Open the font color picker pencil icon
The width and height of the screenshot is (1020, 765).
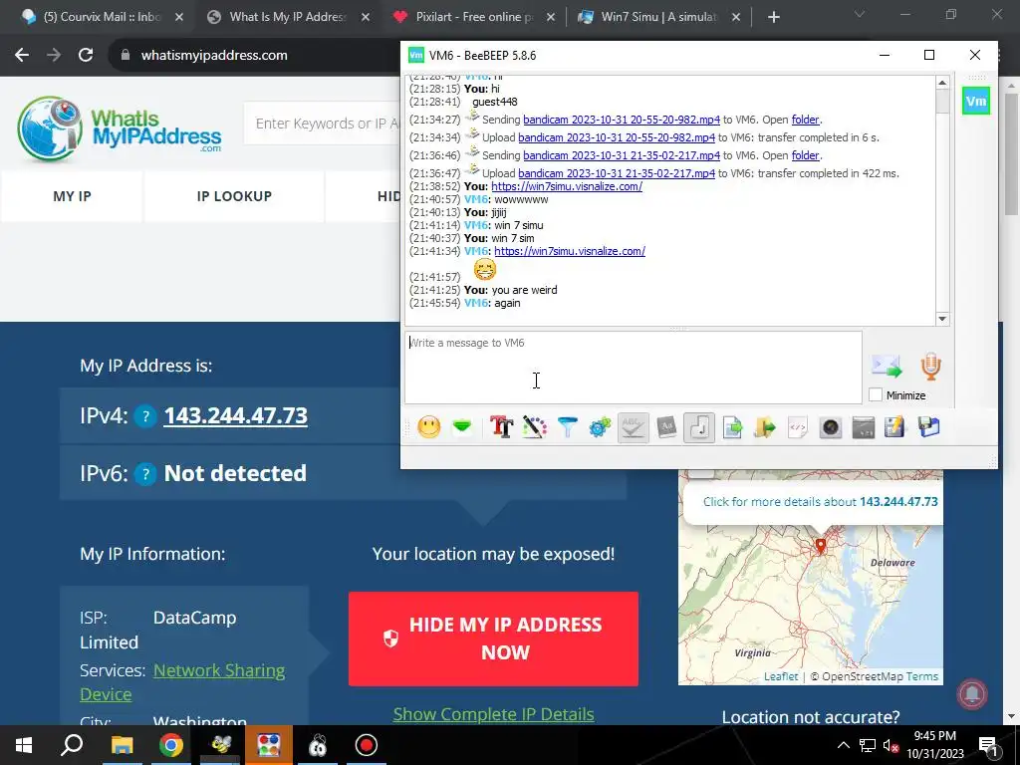534,427
